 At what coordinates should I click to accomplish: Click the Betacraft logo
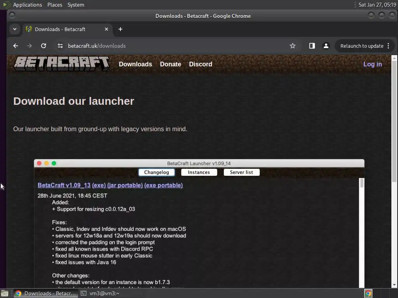(x=62, y=64)
